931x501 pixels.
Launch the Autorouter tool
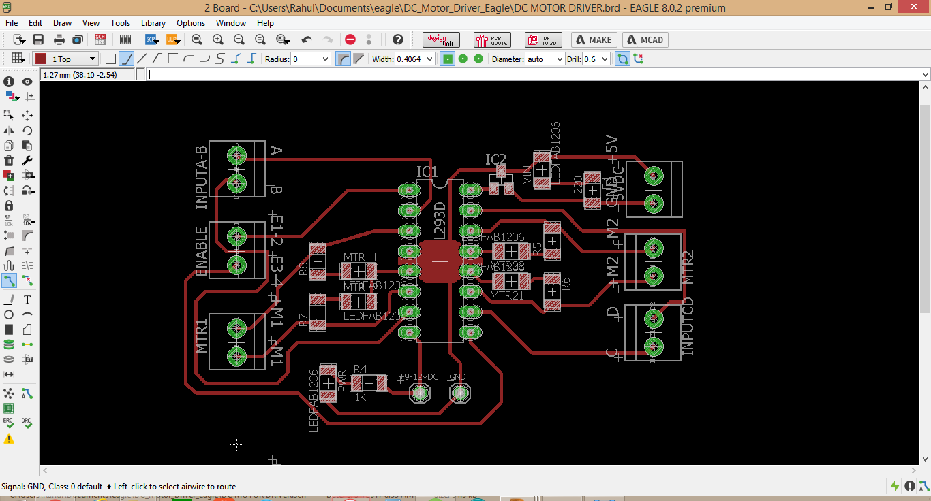pyautogui.click(x=27, y=393)
